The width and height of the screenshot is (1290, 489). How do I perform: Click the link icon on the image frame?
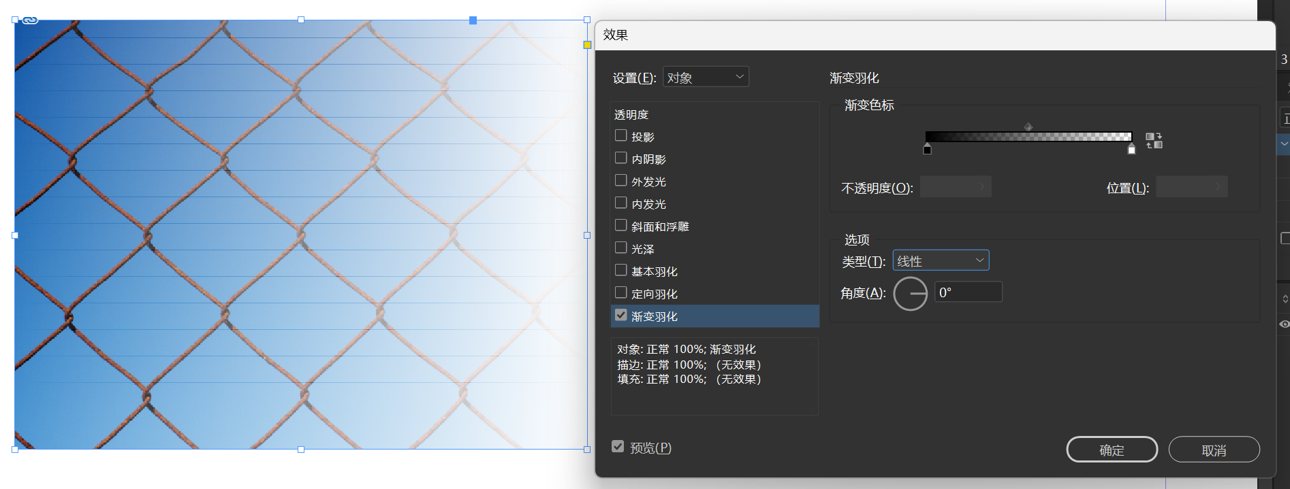(x=30, y=20)
